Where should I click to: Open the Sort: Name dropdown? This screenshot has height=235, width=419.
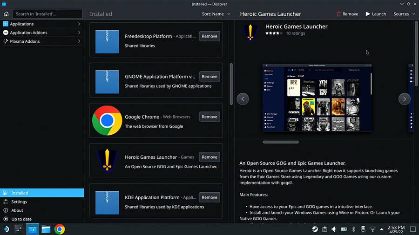(216, 14)
